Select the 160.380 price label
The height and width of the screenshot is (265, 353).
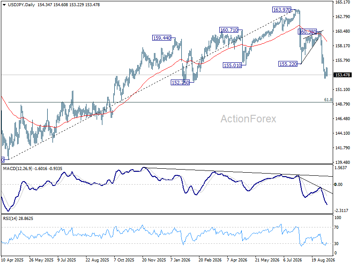307,32
